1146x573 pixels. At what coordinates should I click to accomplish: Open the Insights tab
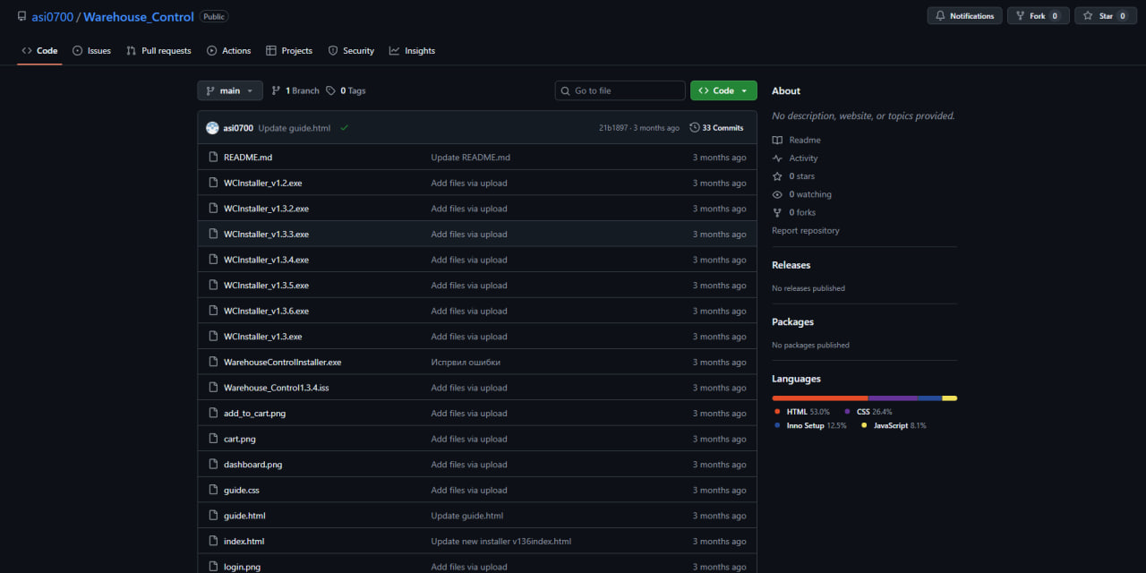[412, 51]
